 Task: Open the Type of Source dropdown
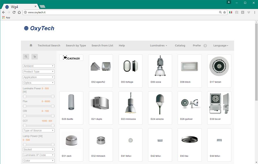coord(38,131)
